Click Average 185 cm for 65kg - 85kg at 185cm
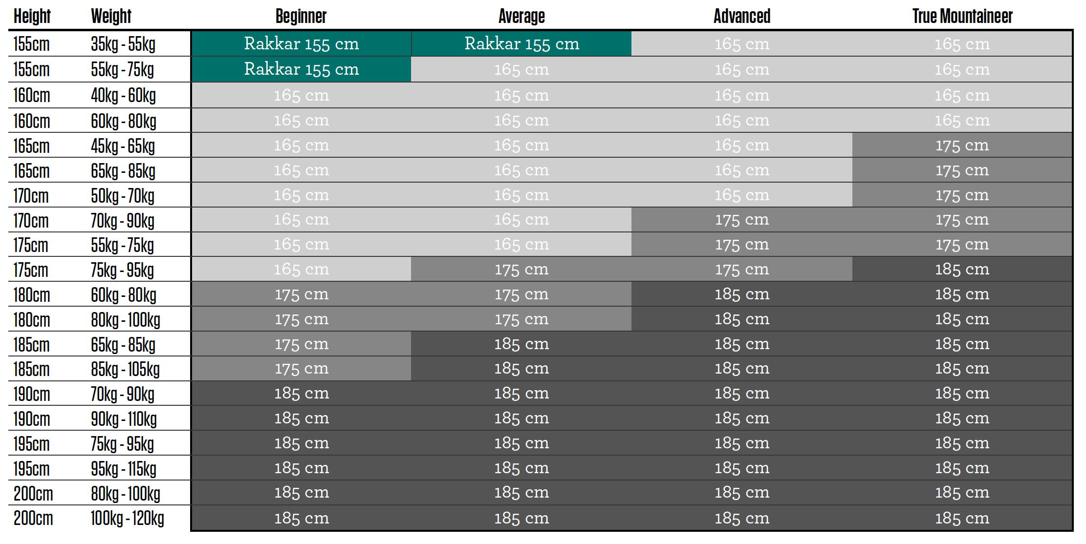The height and width of the screenshot is (544, 1086). [521, 344]
